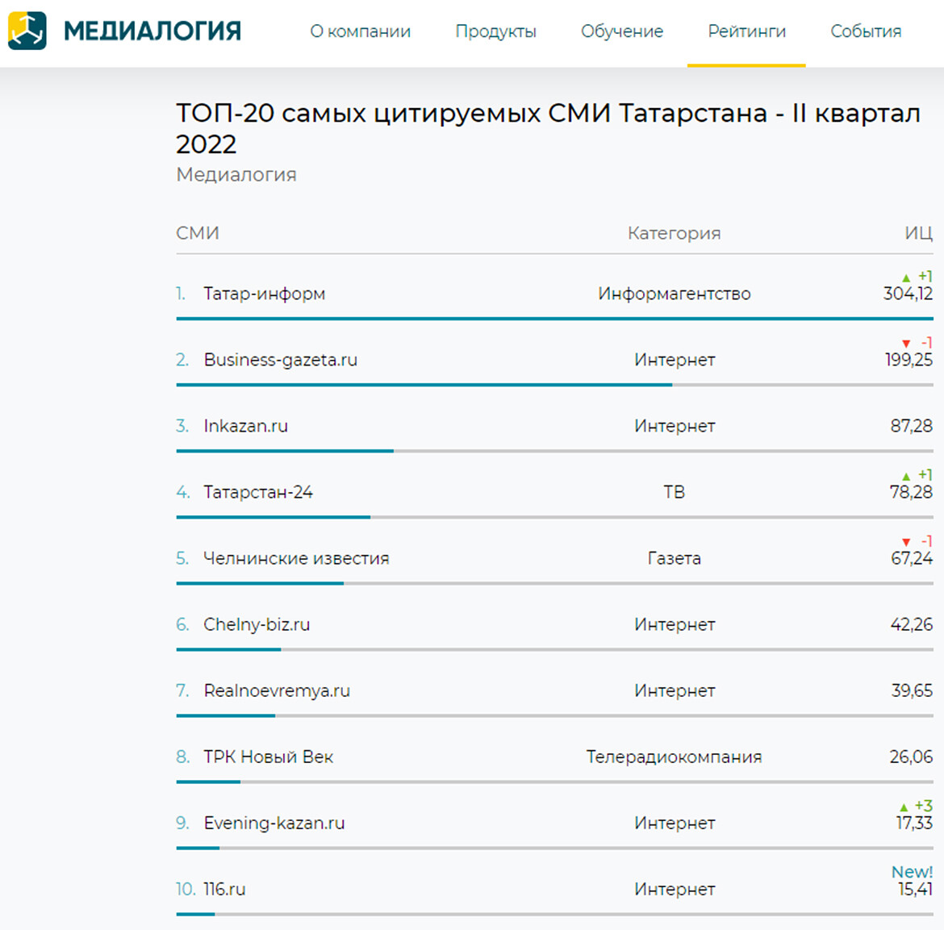Open the События menu item
The width and height of the screenshot is (944, 930).
coord(866,31)
